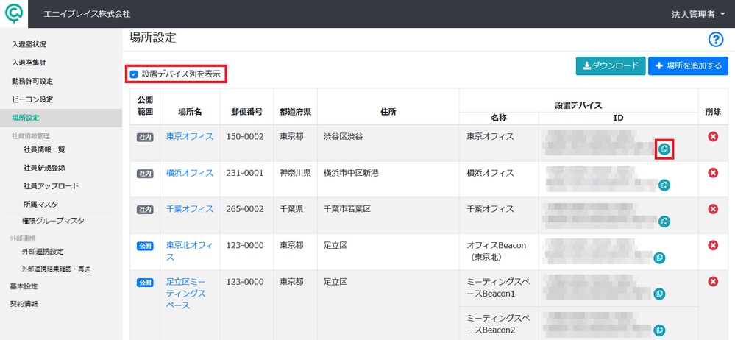Click 場所を追加する button

pos(688,65)
